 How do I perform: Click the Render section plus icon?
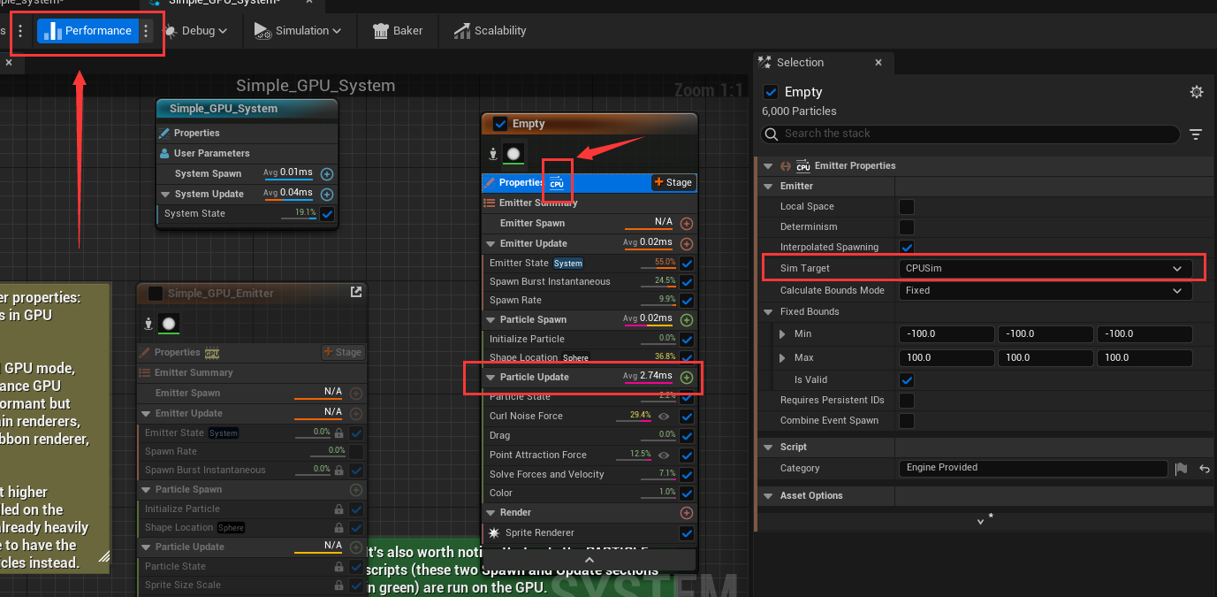point(687,513)
